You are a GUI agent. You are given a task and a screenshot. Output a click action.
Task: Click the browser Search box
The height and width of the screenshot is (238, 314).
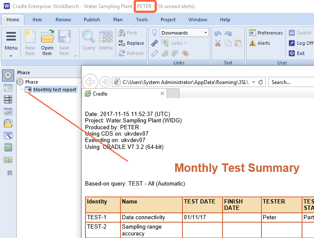coord(291,82)
